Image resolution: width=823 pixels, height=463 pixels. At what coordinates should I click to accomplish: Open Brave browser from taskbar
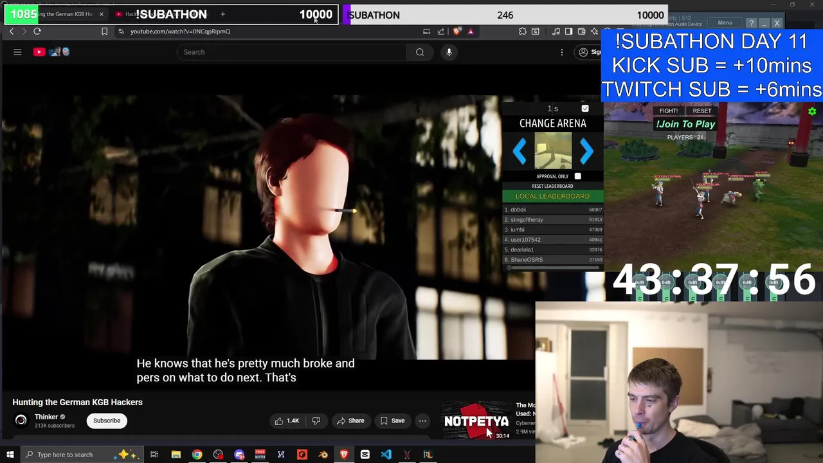coord(344,455)
